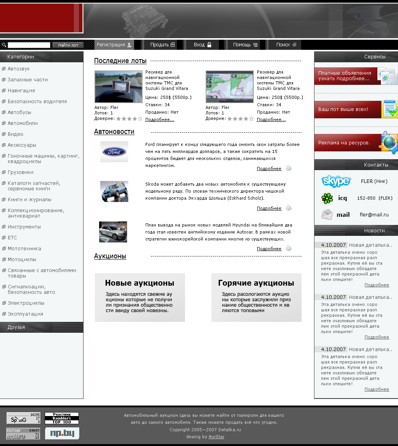
Task: Click the icon next to Ford news Подробнее
Action: point(289,168)
